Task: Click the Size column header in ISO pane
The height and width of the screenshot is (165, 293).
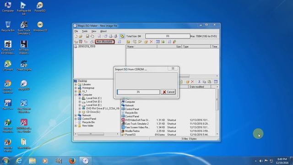Action: (169, 47)
